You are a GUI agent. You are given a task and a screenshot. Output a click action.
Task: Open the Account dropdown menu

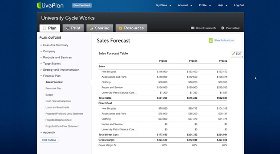pyautogui.click(x=184, y=5)
